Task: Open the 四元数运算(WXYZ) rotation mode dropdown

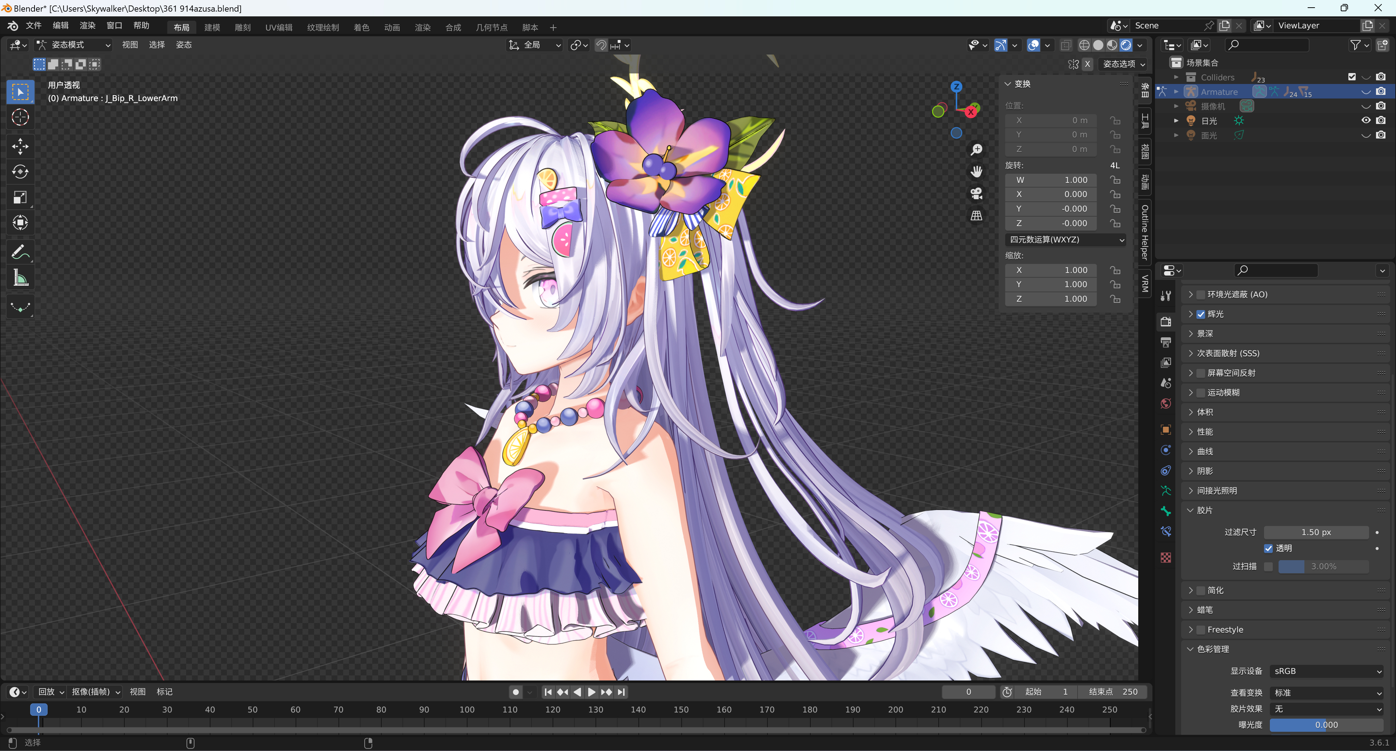Action: tap(1066, 240)
